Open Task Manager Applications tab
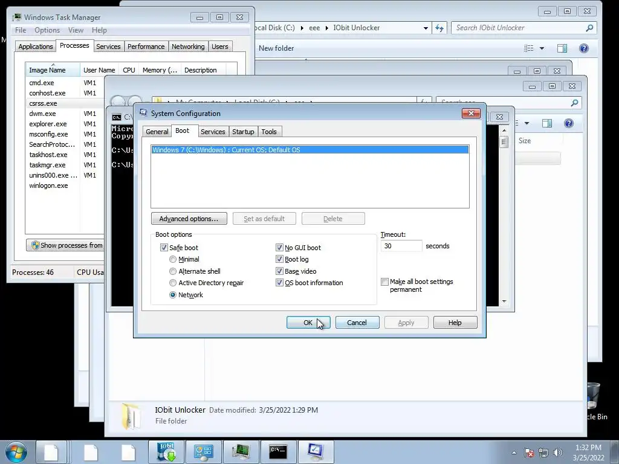Screen dimensions: 619x464 click(x=36, y=47)
